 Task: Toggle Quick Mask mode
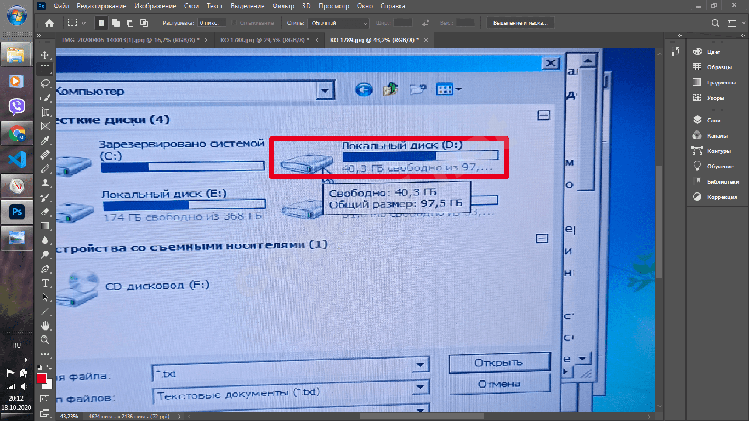point(45,399)
